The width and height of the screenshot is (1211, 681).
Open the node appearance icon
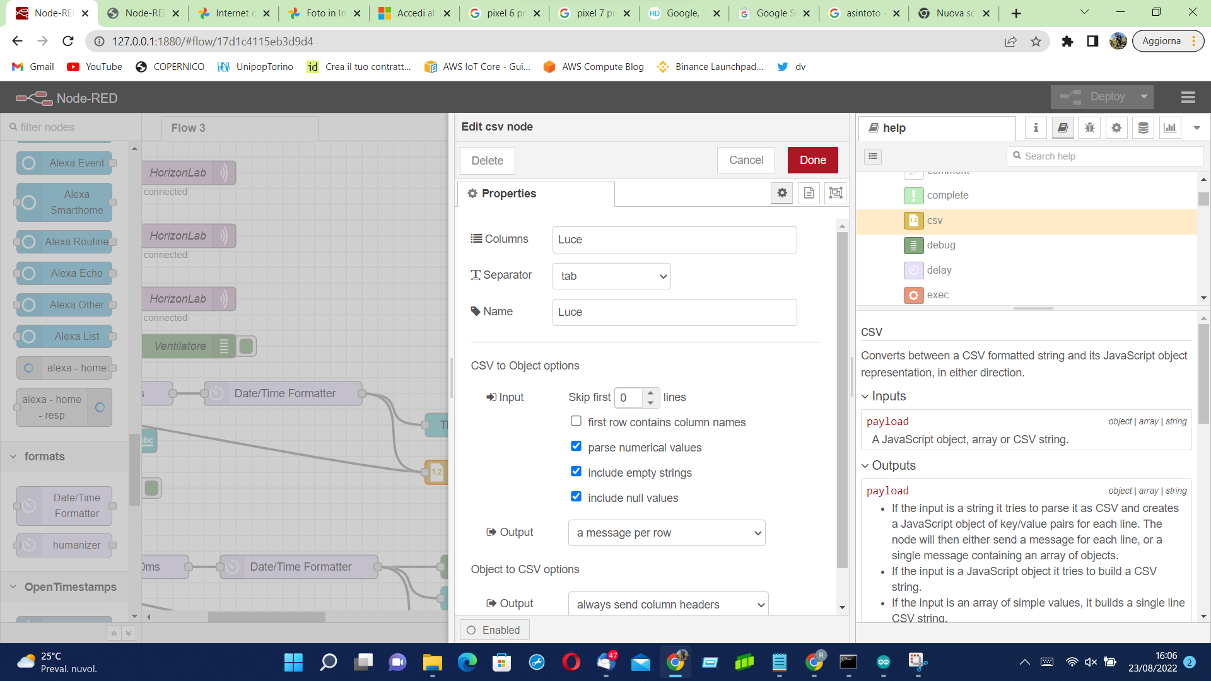836,193
